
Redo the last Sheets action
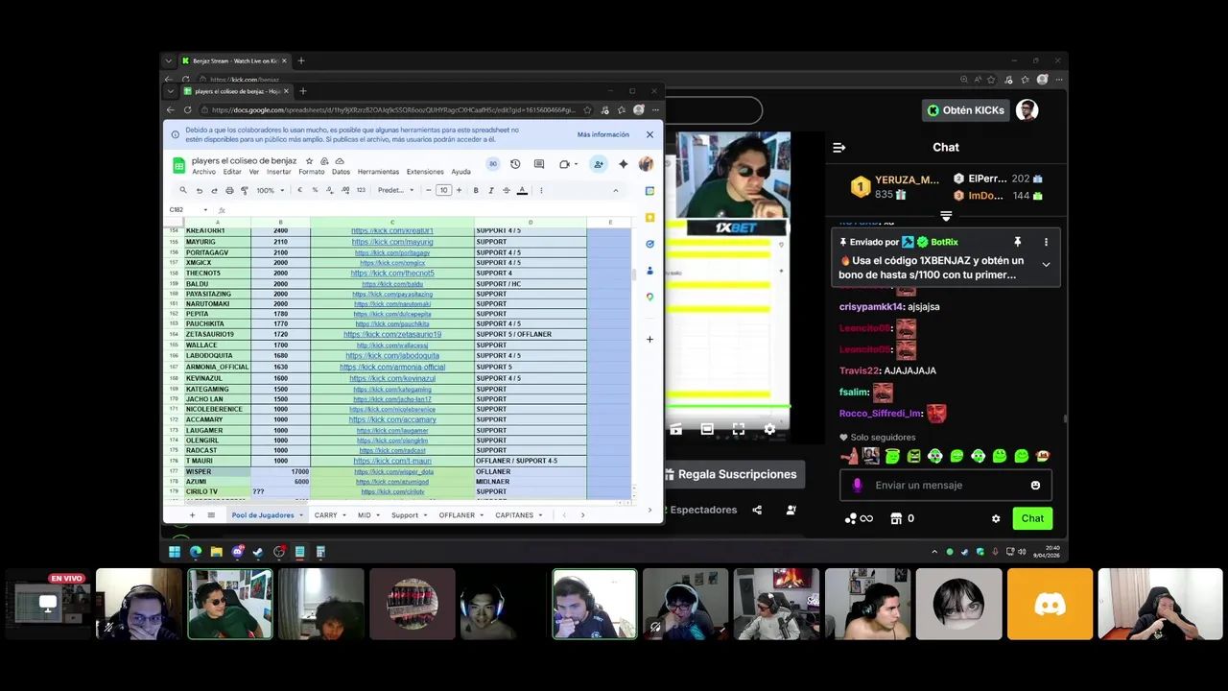point(214,190)
